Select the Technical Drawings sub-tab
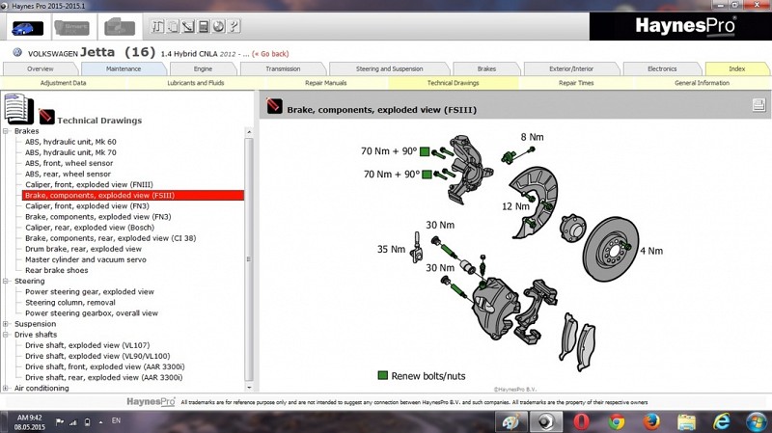The height and width of the screenshot is (433, 772). click(x=453, y=83)
